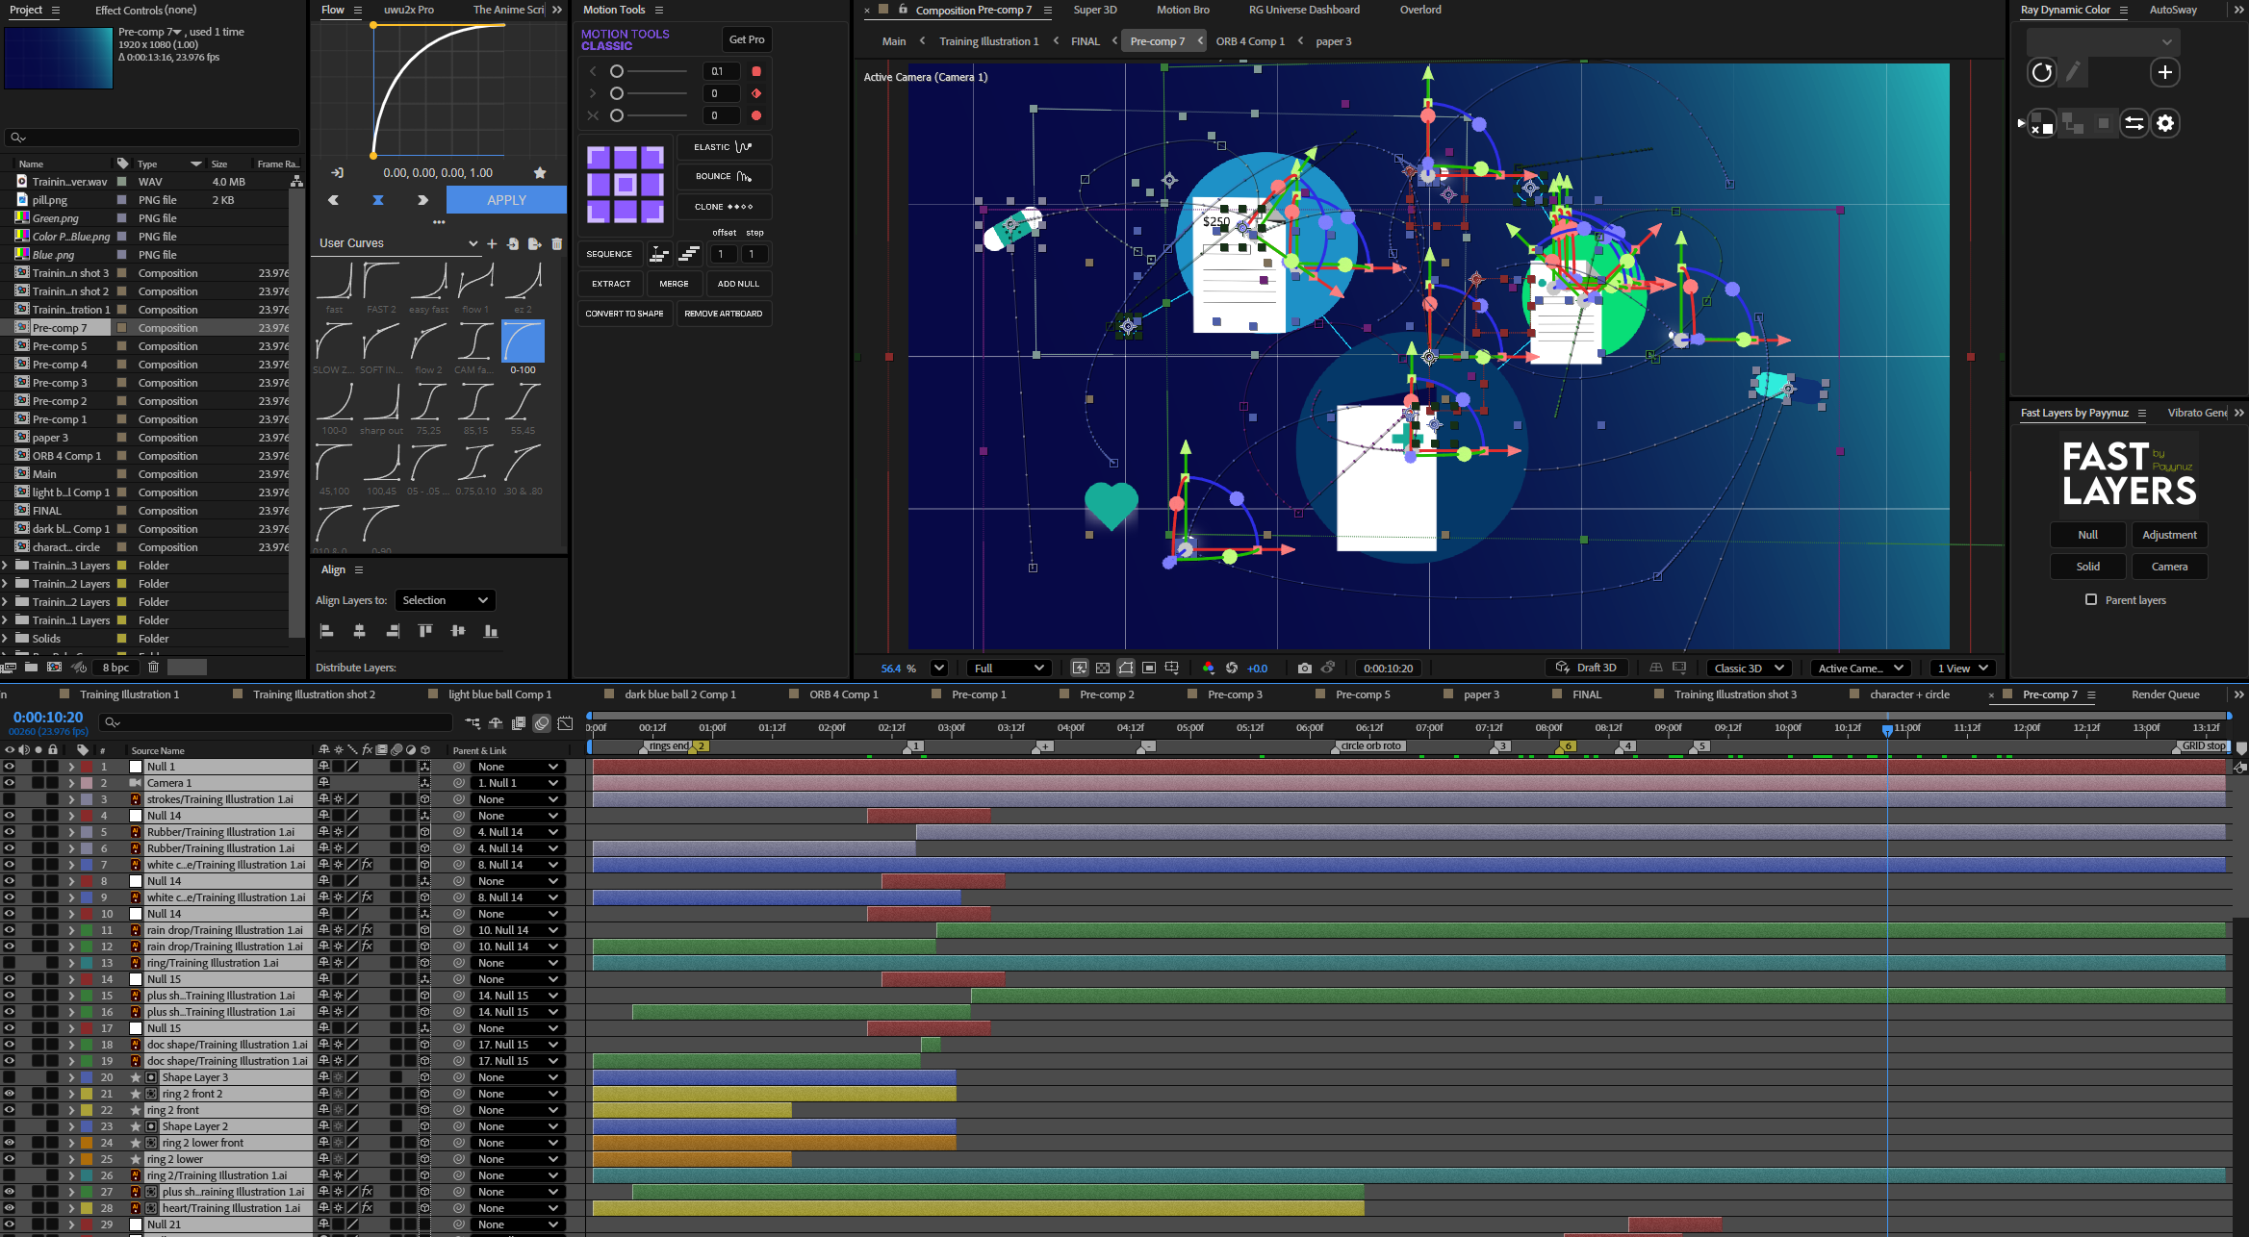2249x1237 pixels.
Task: Click CONVERT TO SHAPE in Motion Tools
Action: (x=624, y=313)
